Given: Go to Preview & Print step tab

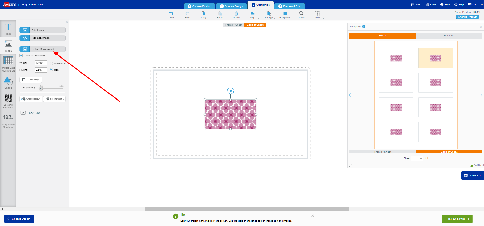Looking at the screenshot, I should [x=290, y=6].
